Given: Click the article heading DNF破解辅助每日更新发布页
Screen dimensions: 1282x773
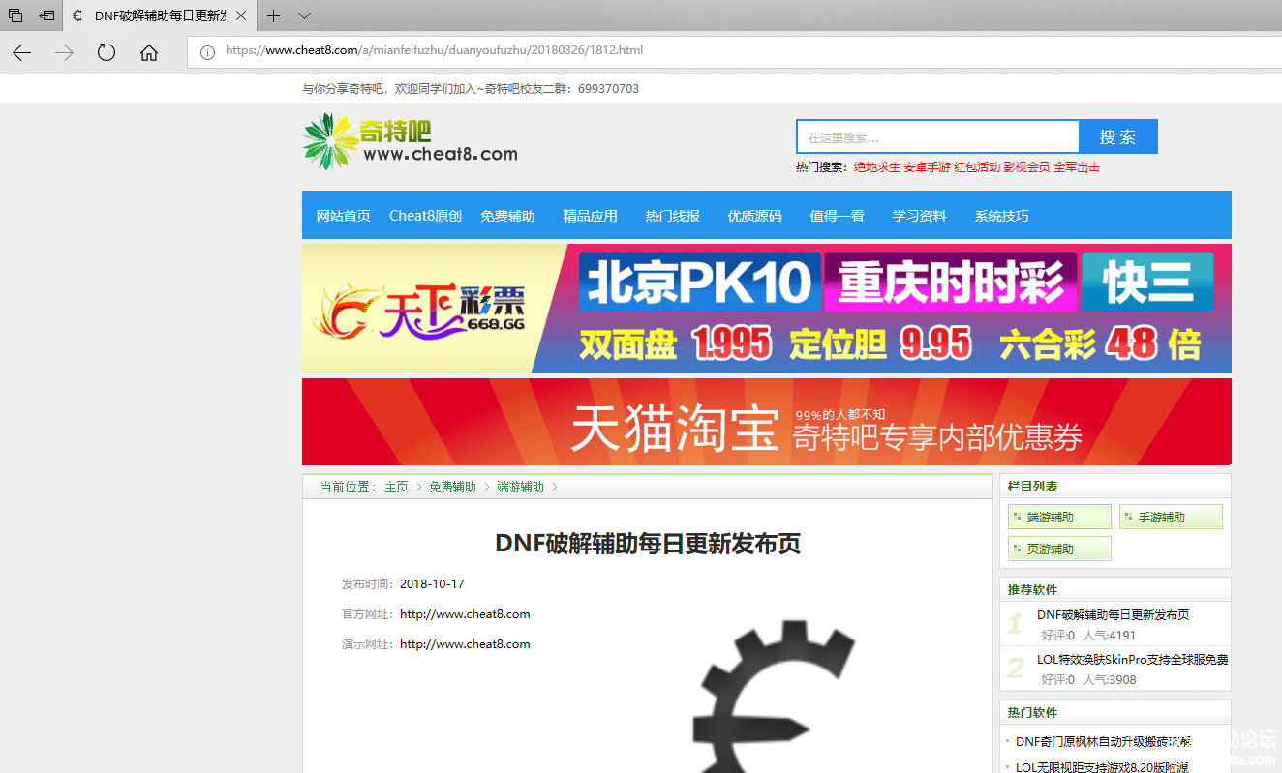Looking at the screenshot, I should pyautogui.click(x=648, y=544).
